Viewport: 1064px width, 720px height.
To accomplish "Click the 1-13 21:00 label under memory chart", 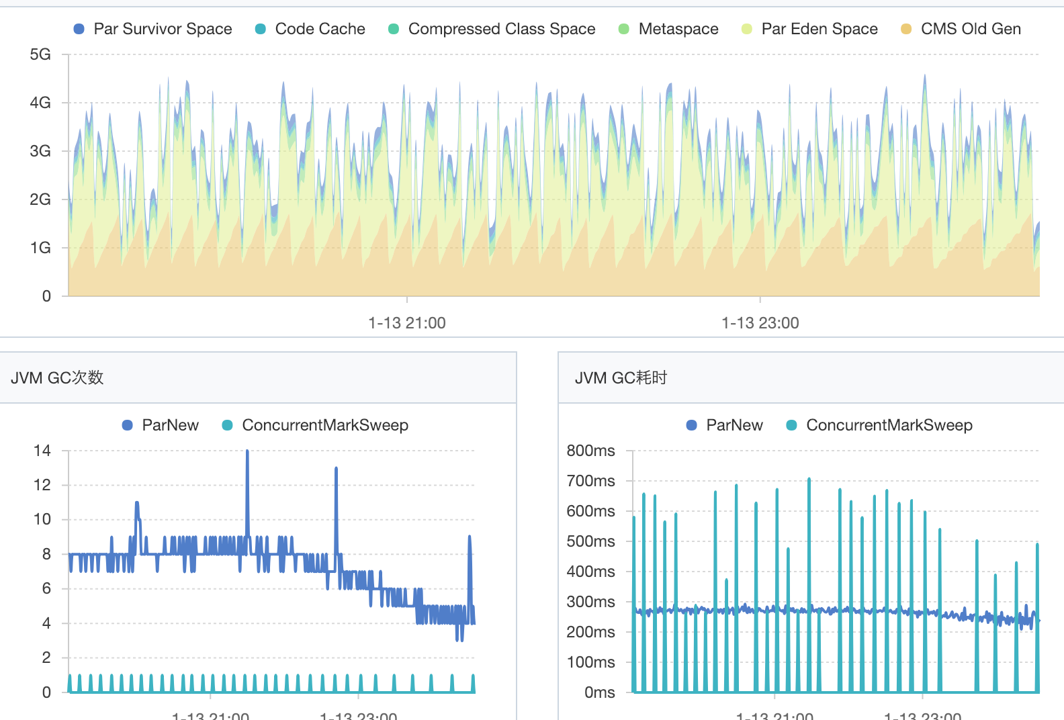I will click(407, 323).
